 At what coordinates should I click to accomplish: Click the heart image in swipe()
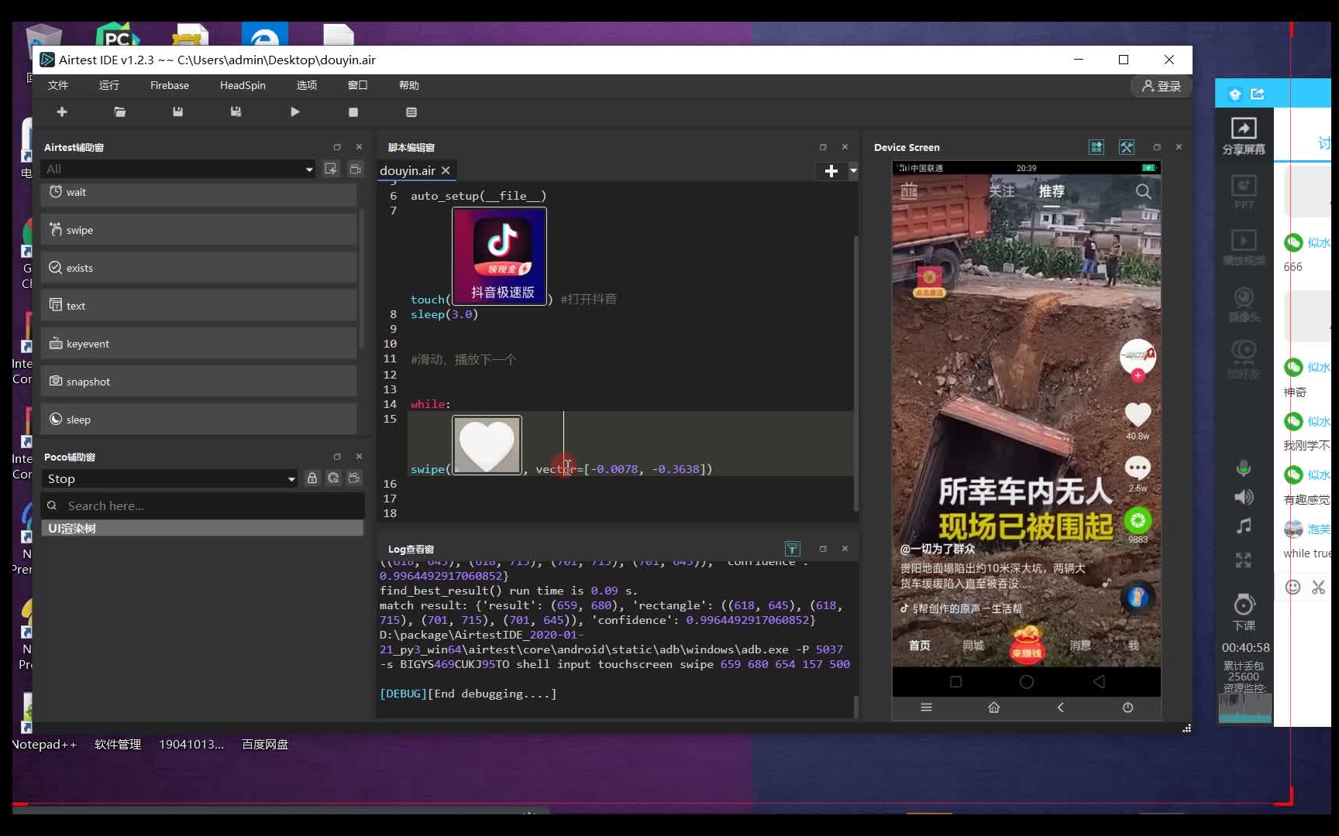(x=487, y=445)
